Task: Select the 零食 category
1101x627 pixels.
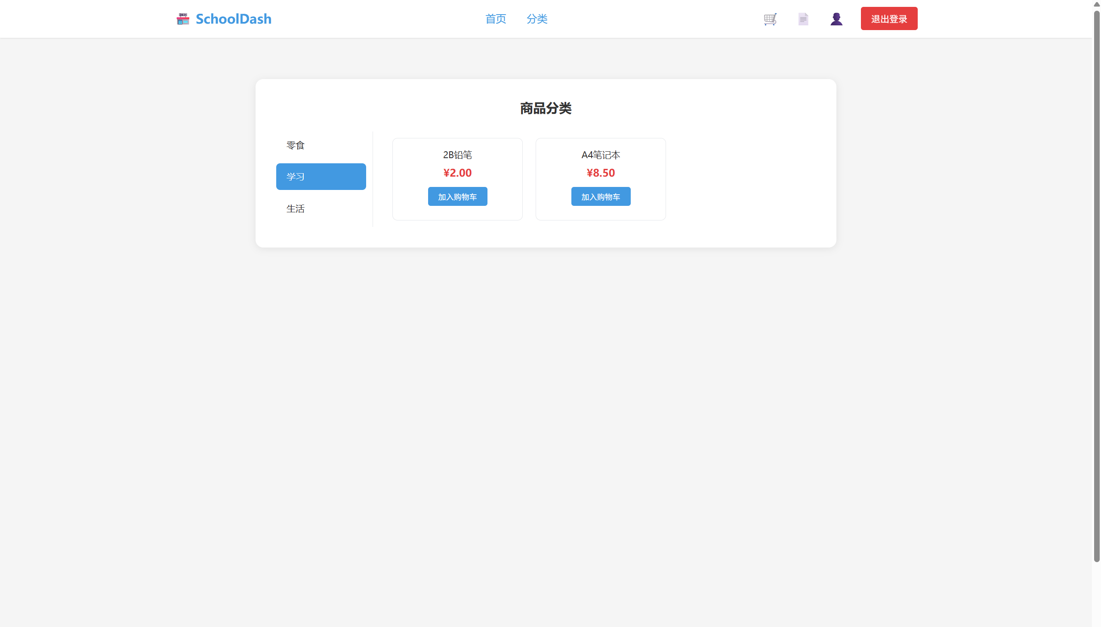Action: tap(295, 145)
